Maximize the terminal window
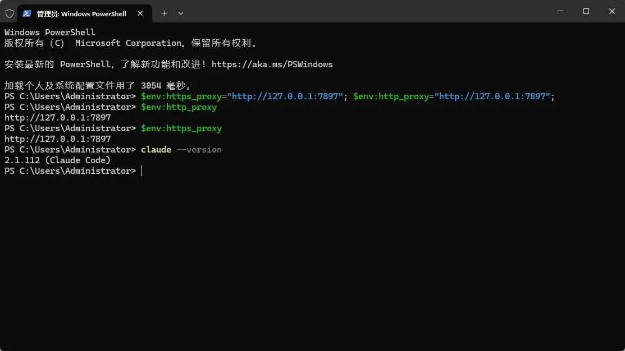 (x=586, y=11)
